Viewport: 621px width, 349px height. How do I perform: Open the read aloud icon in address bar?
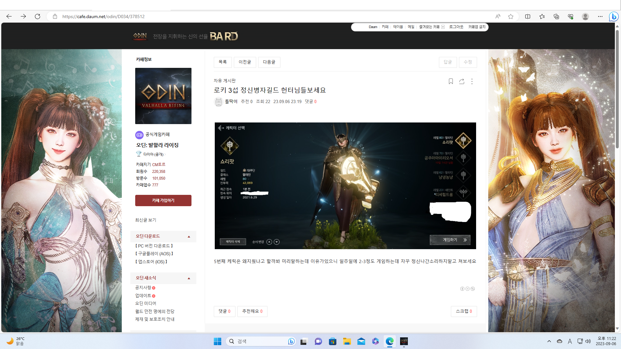coord(498,16)
